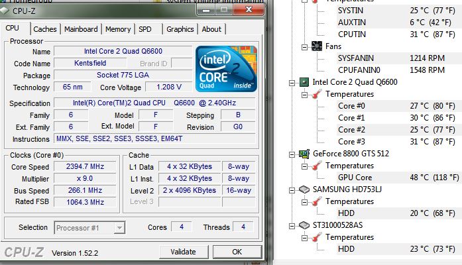Go to the SPD tab
Screen dimensions: 462x265
click(x=145, y=29)
